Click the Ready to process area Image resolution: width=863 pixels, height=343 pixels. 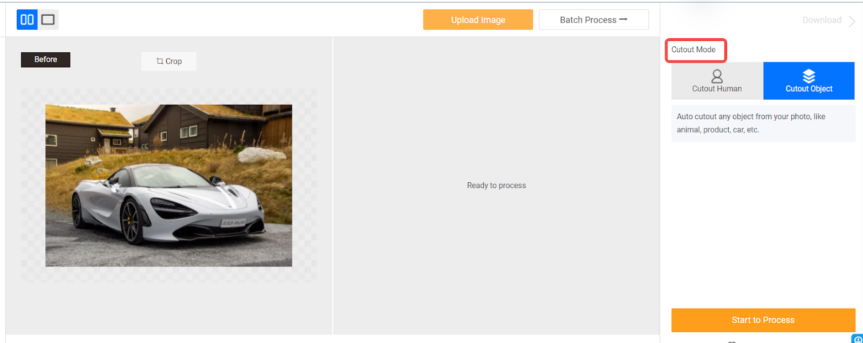tap(496, 186)
